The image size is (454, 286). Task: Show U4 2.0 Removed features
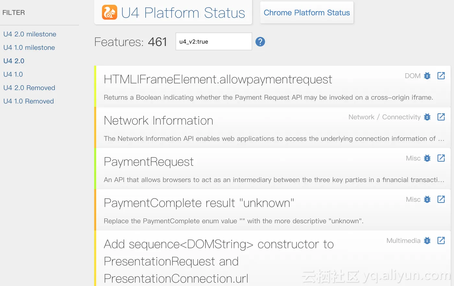[29, 88]
